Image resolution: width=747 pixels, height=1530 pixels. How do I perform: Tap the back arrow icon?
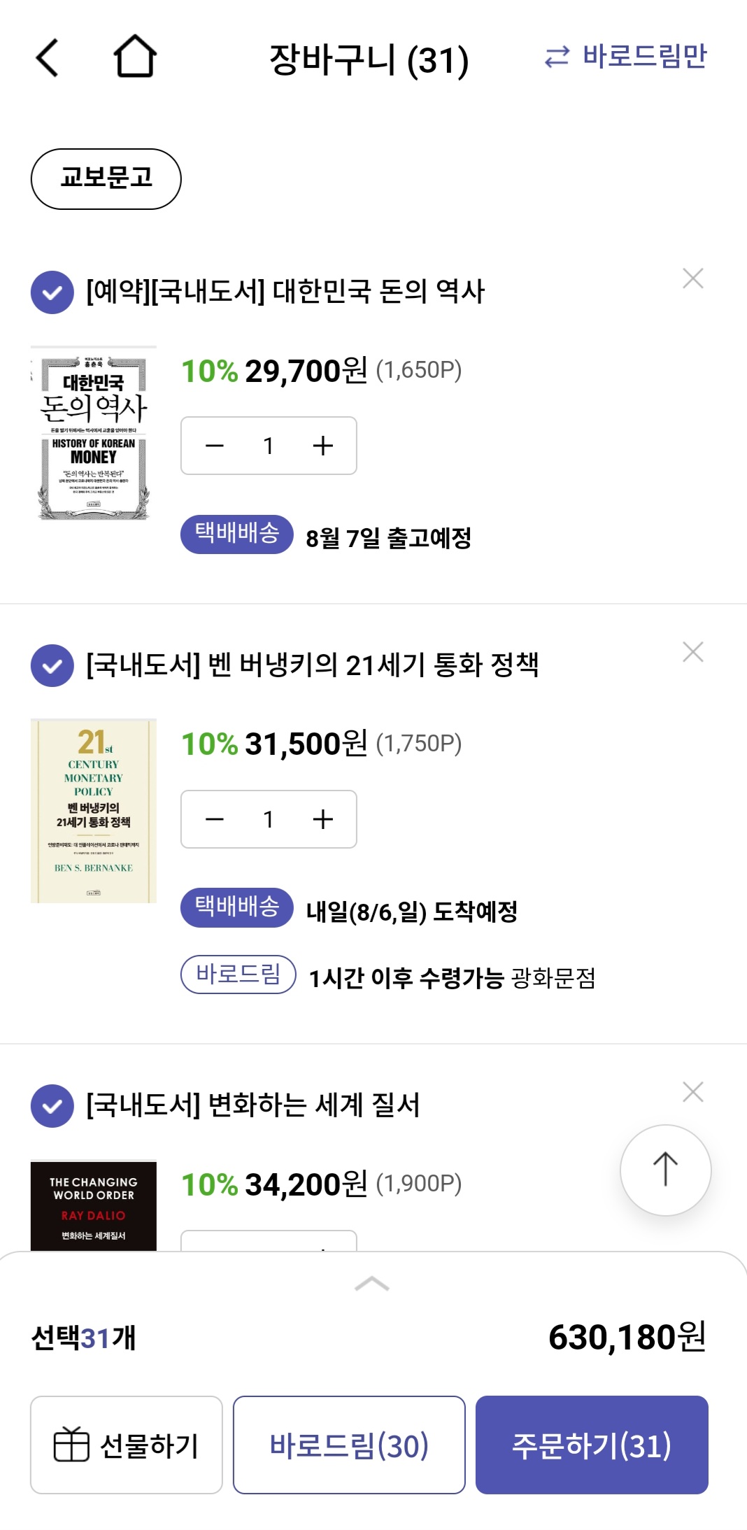(x=47, y=57)
